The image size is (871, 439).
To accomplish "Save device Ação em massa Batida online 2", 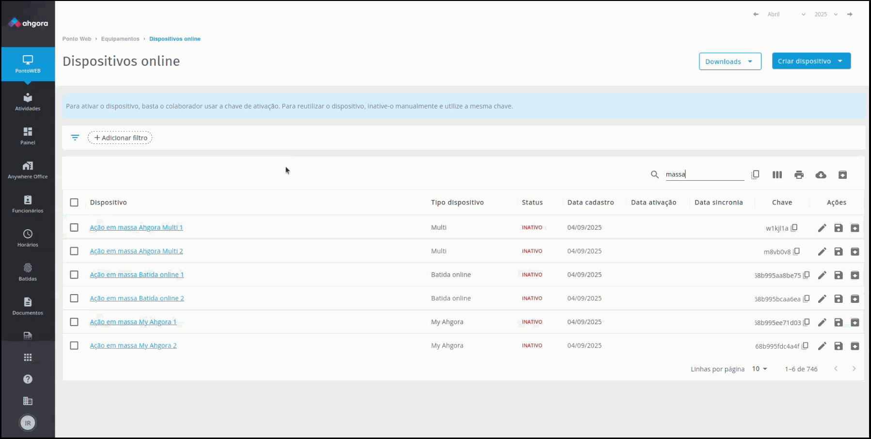I will point(839,299).
